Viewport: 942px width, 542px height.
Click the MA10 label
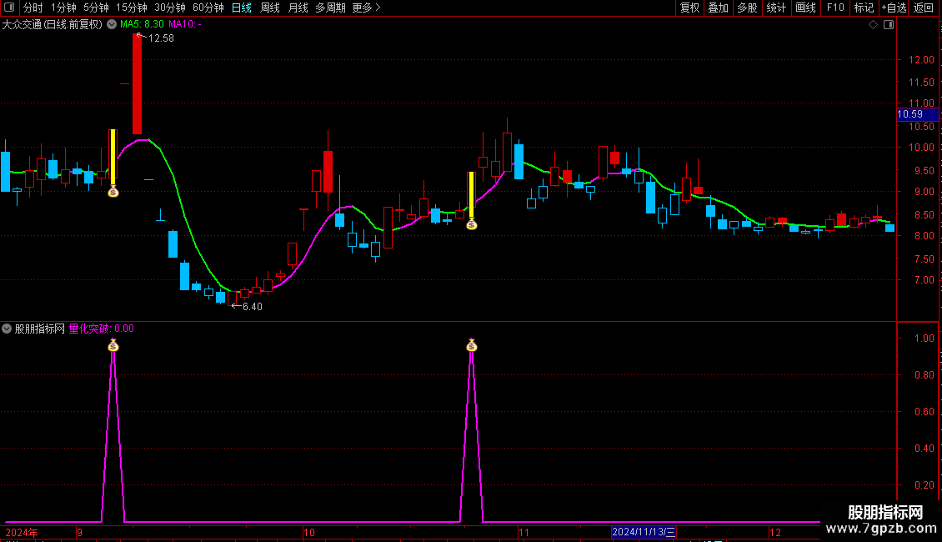pos(185,25)
